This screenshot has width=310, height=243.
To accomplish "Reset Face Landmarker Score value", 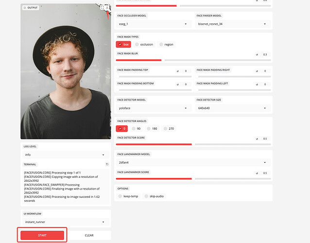I will (257, 173).
